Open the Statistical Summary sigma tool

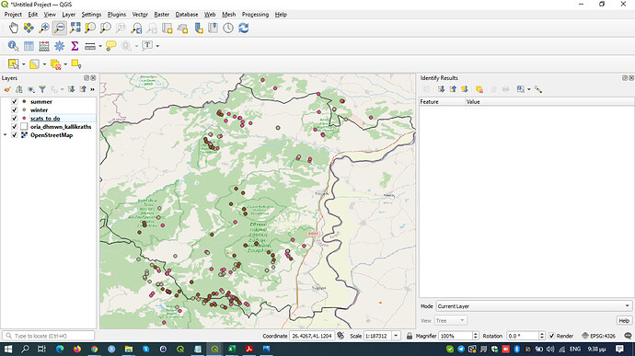pos(75,46)
